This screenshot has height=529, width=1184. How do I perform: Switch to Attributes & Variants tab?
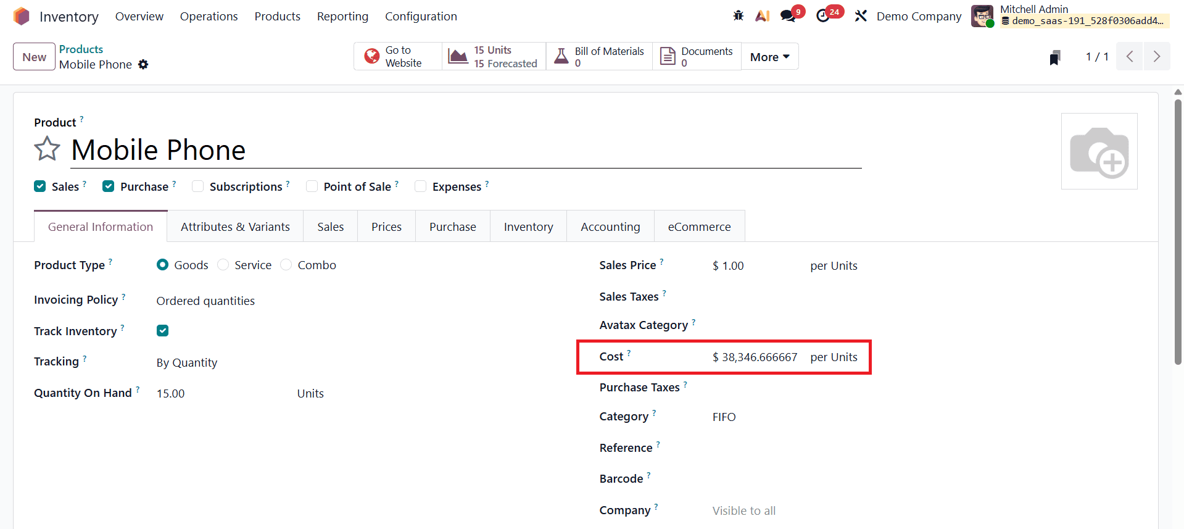click(x=235, y=227)
